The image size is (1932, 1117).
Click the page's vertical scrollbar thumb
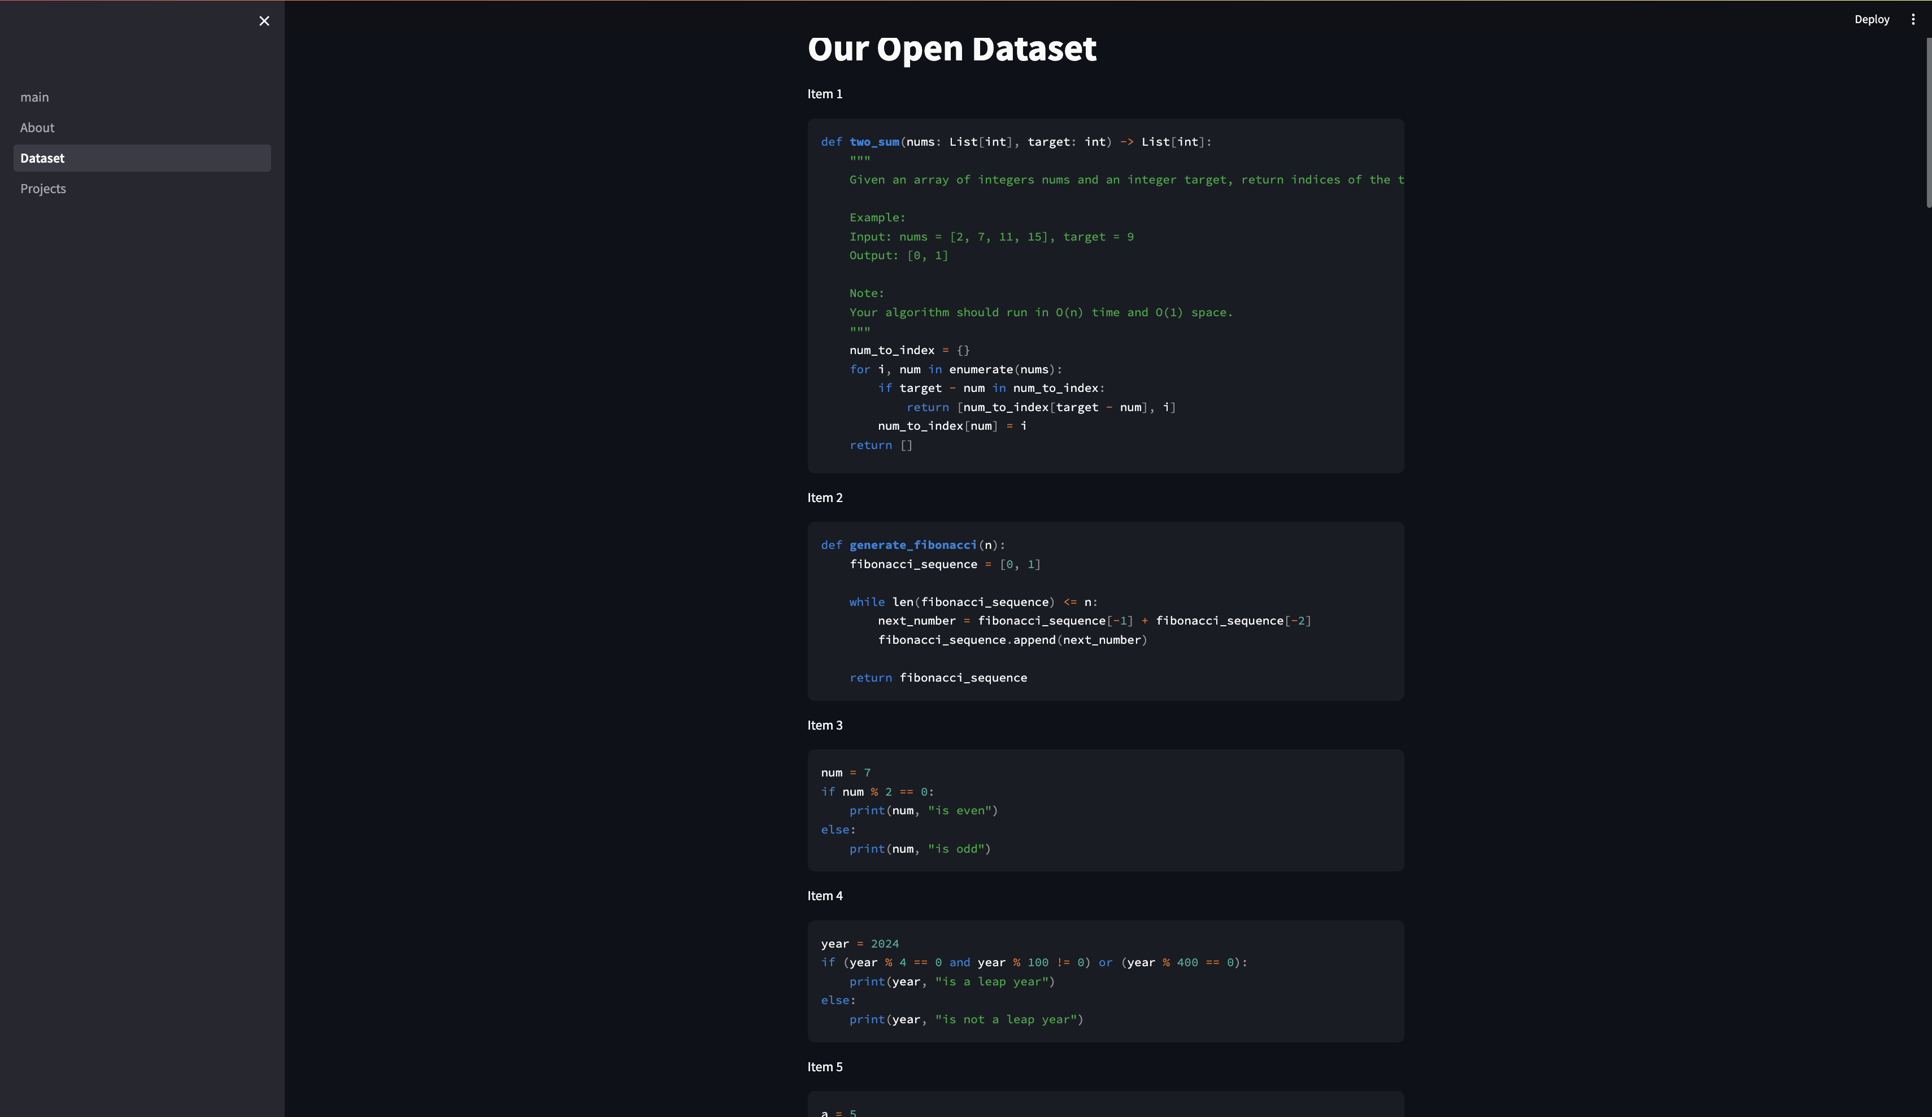1928,123
